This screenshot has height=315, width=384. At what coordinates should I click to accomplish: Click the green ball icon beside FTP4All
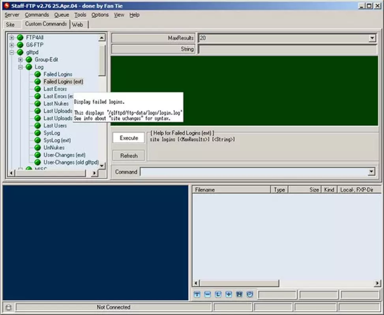click(20, 37)
